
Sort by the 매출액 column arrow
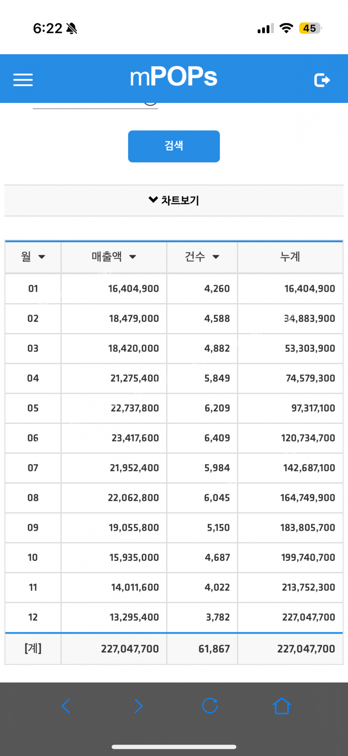click(133, 257)
